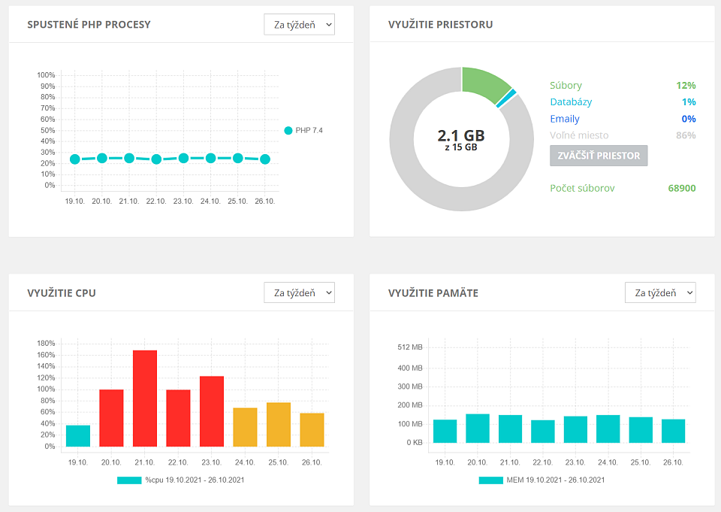Image resolution: width=721 pixels, height=512 pixels.
Task: Click the memory bar for 20.10.
Action: [x=478, y=429]
